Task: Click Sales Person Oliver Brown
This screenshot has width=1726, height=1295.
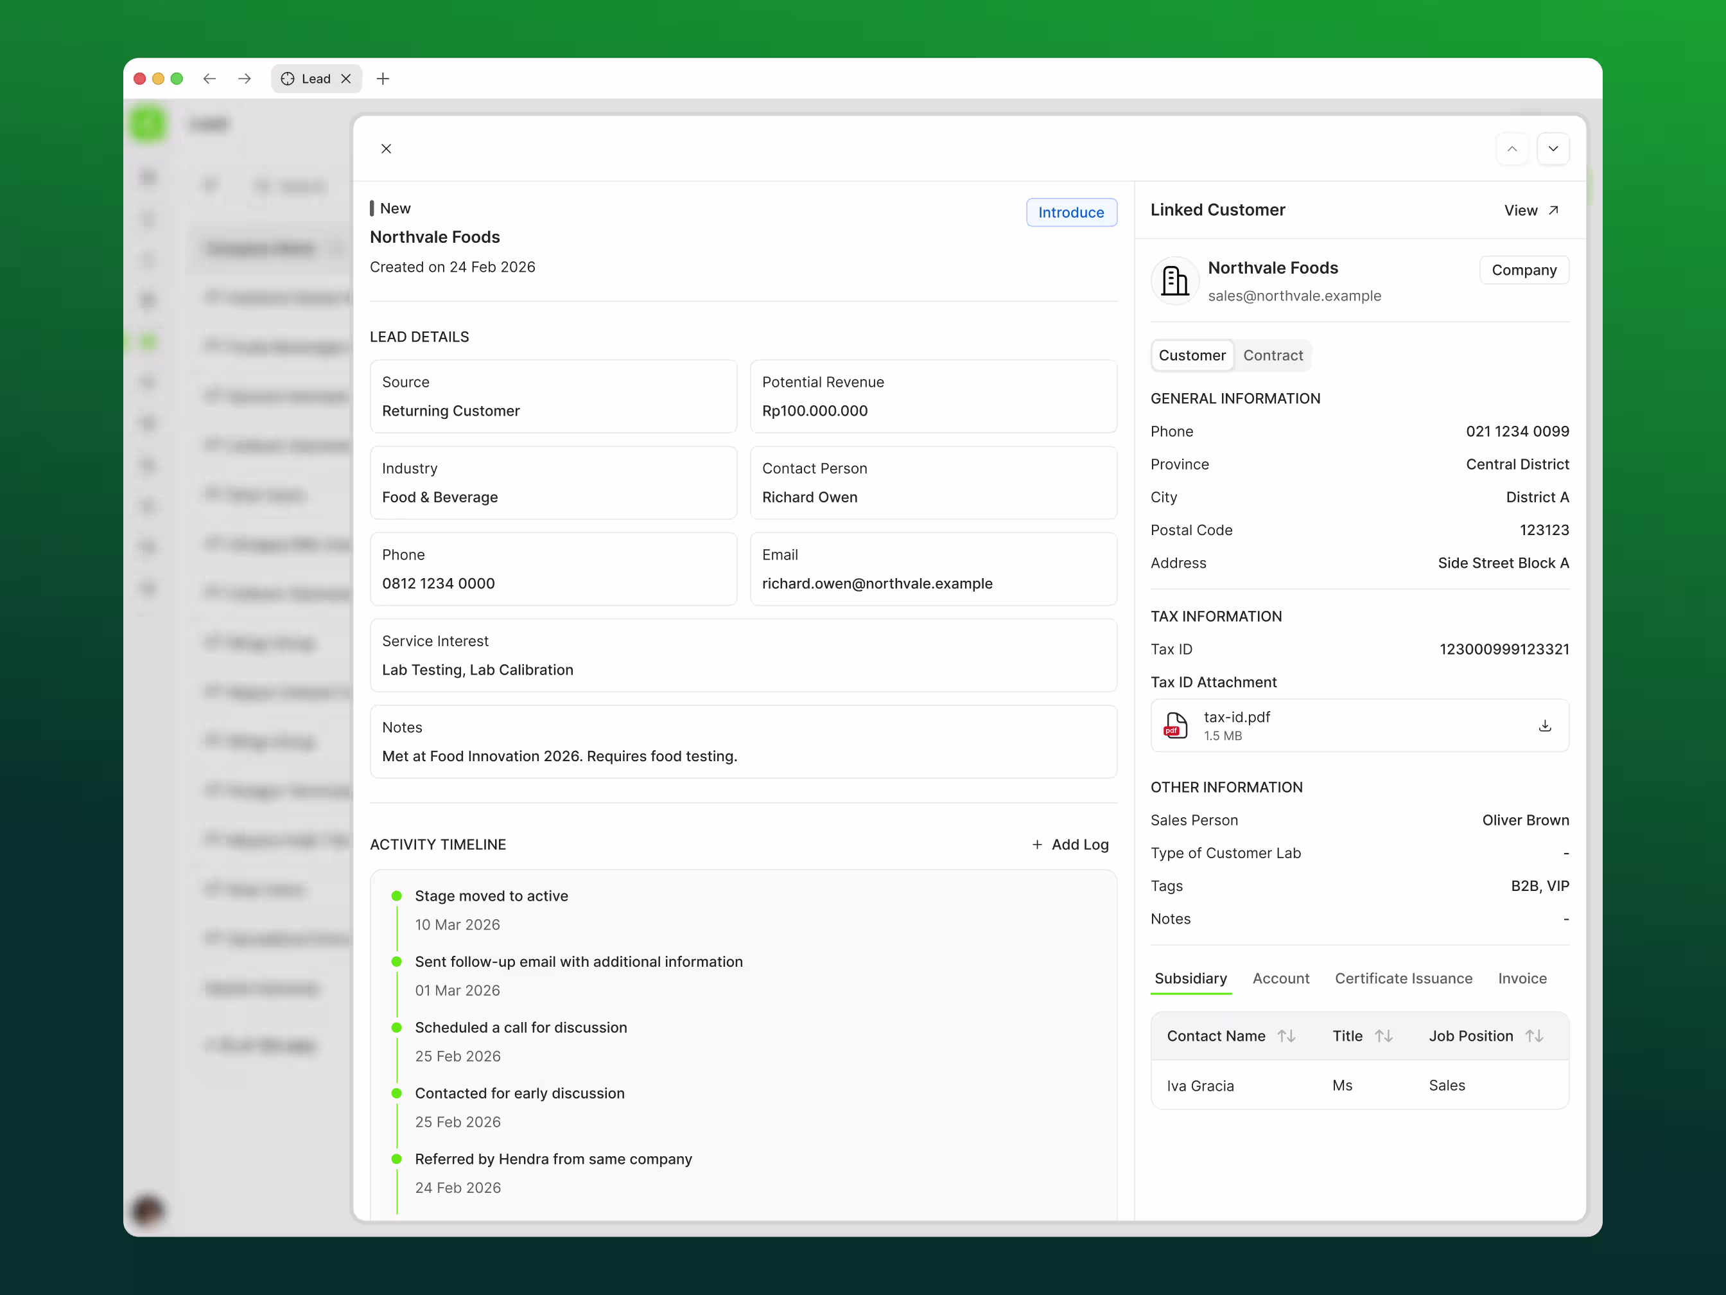Action: pos(1526,820)
